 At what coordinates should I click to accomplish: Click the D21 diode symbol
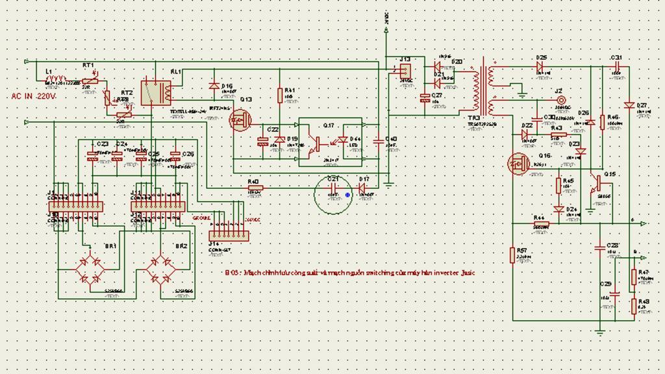(x=437, y=84)
